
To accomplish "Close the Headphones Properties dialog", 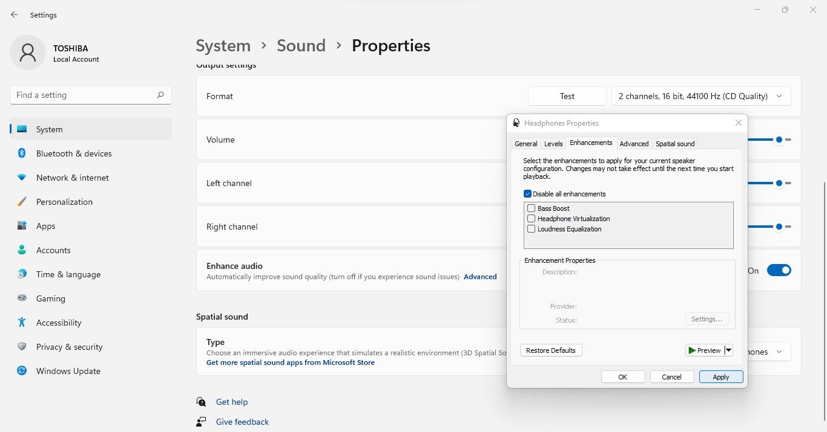I will (738, 123).
